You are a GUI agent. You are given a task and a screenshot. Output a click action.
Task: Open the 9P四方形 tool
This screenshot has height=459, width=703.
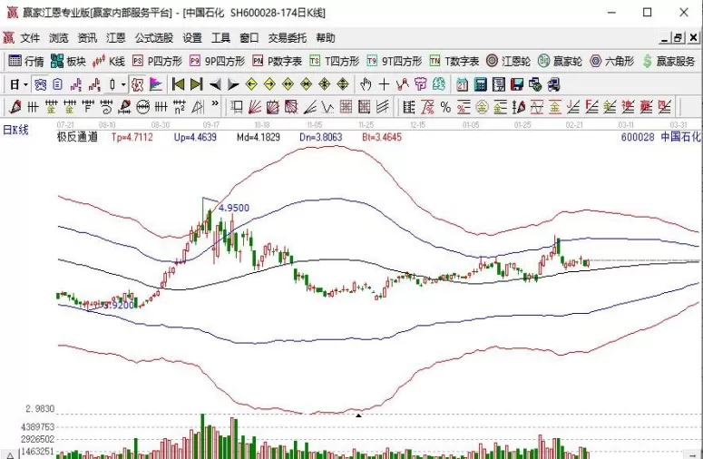(x=217, y=61)
